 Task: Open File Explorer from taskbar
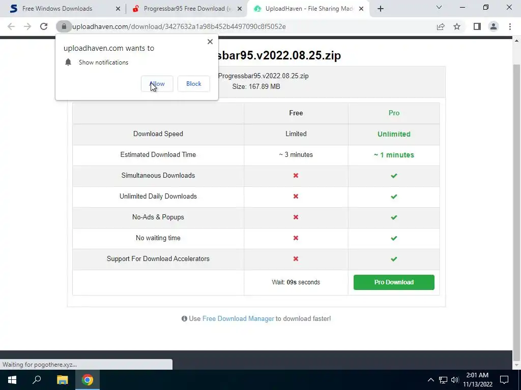pyautogui.click(x=62, y=380)
